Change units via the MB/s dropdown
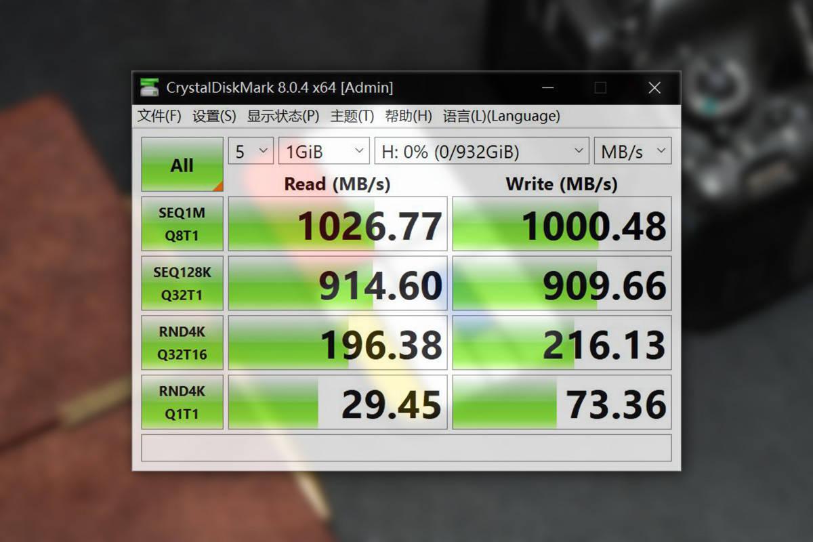 tap(631, 150)
